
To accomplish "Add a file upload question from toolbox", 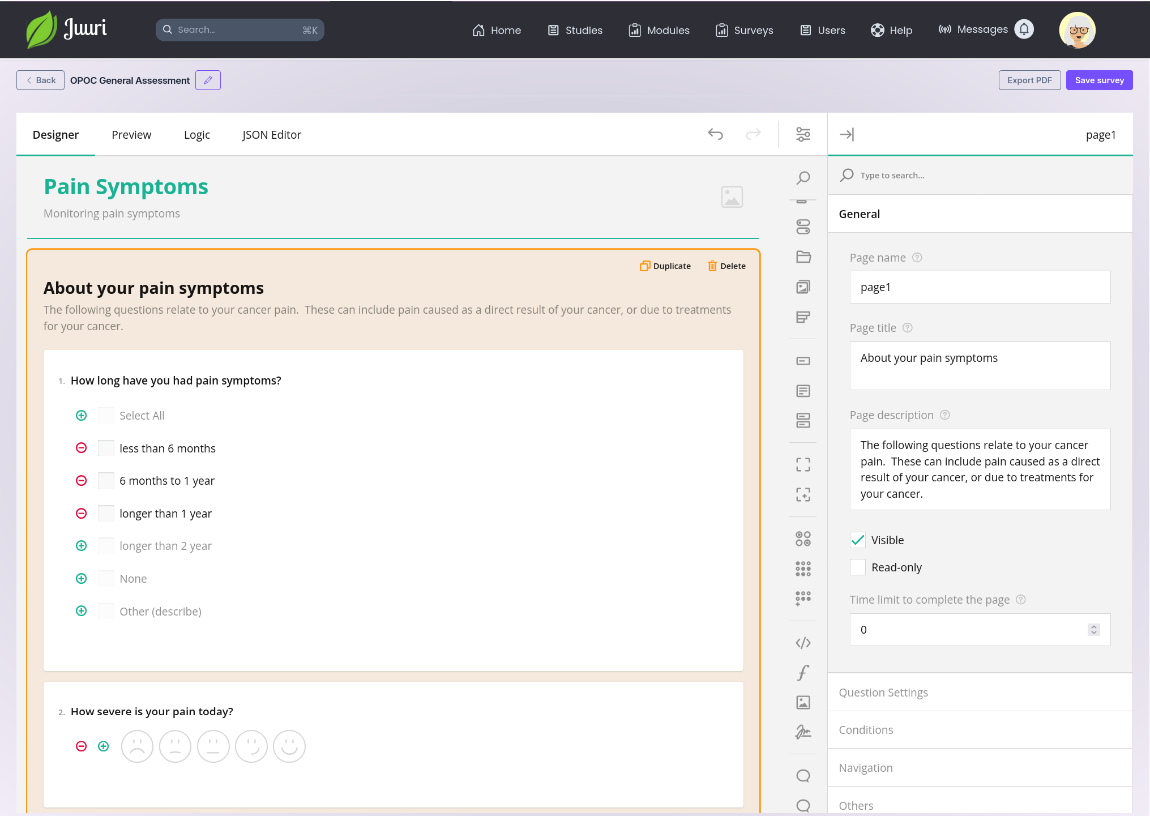I will pos(803,257).
